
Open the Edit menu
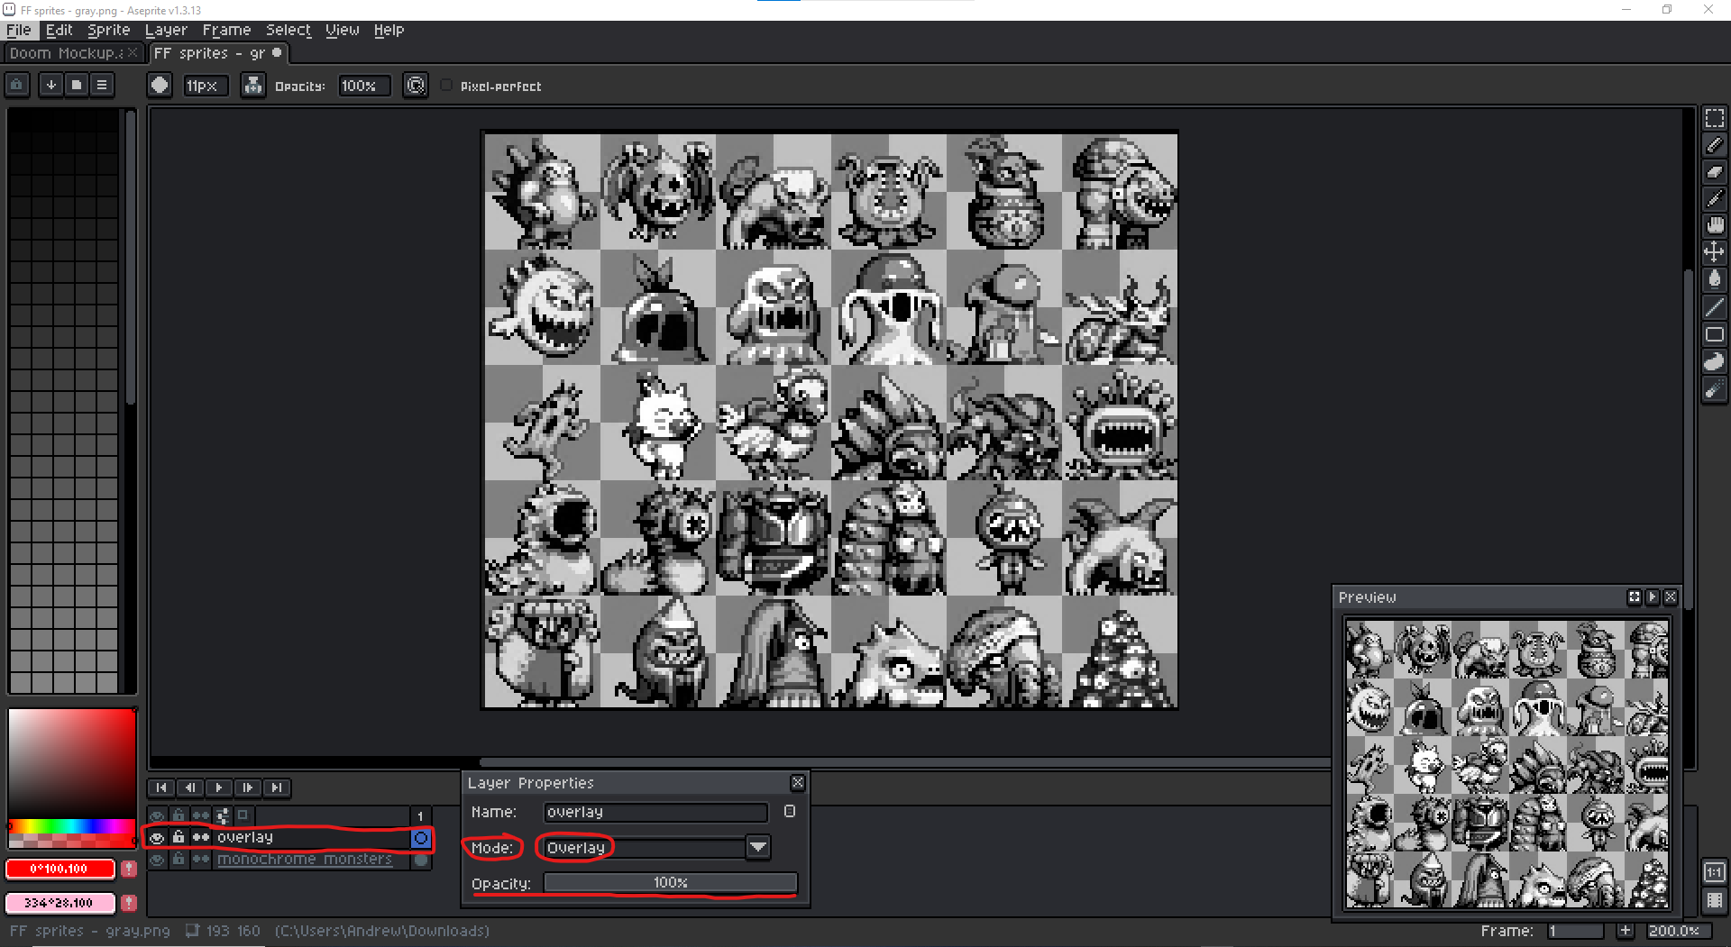click(x=59, y=30)
